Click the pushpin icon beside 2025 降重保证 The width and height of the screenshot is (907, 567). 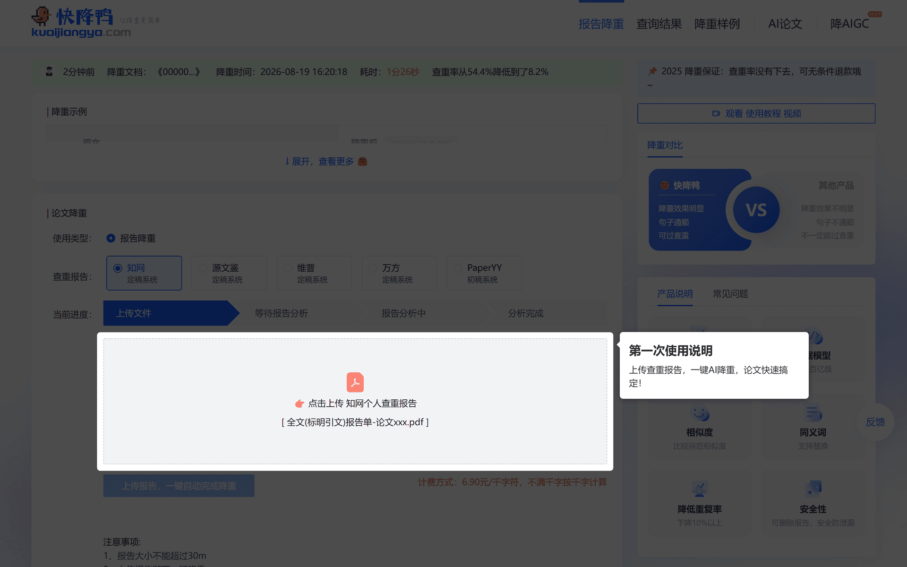[652, 71]
